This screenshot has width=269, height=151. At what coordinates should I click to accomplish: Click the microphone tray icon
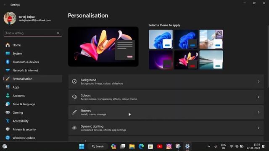216,146
